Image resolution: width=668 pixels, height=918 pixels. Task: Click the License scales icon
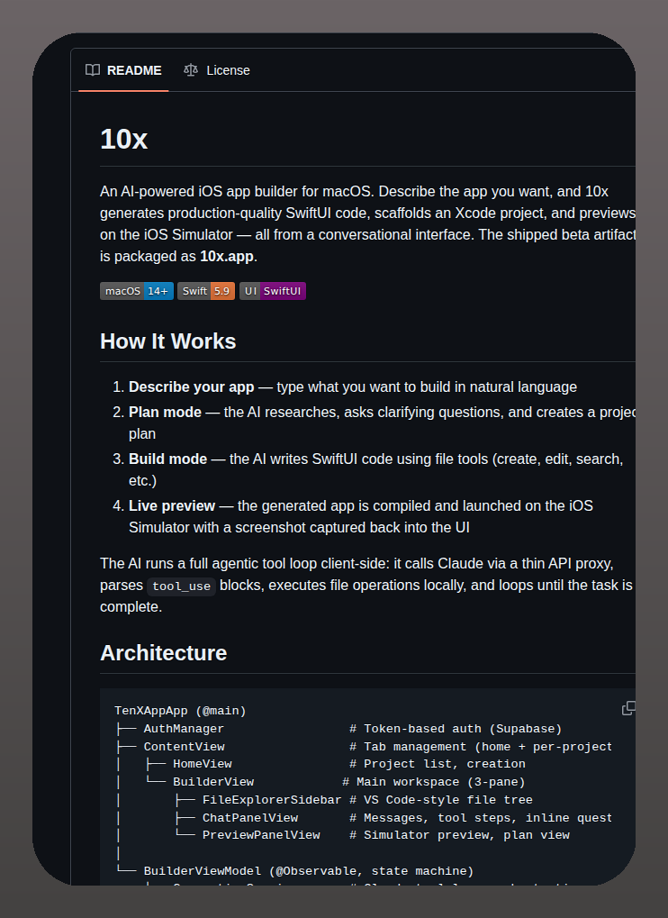tap(191, 70)
